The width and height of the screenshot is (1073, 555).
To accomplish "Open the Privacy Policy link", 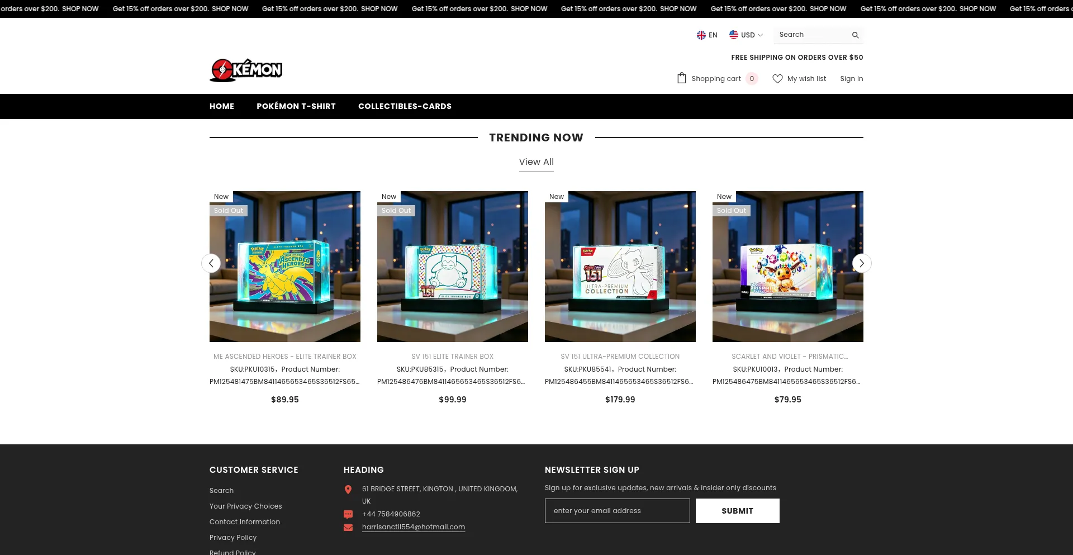I will [x=233, y=538].
